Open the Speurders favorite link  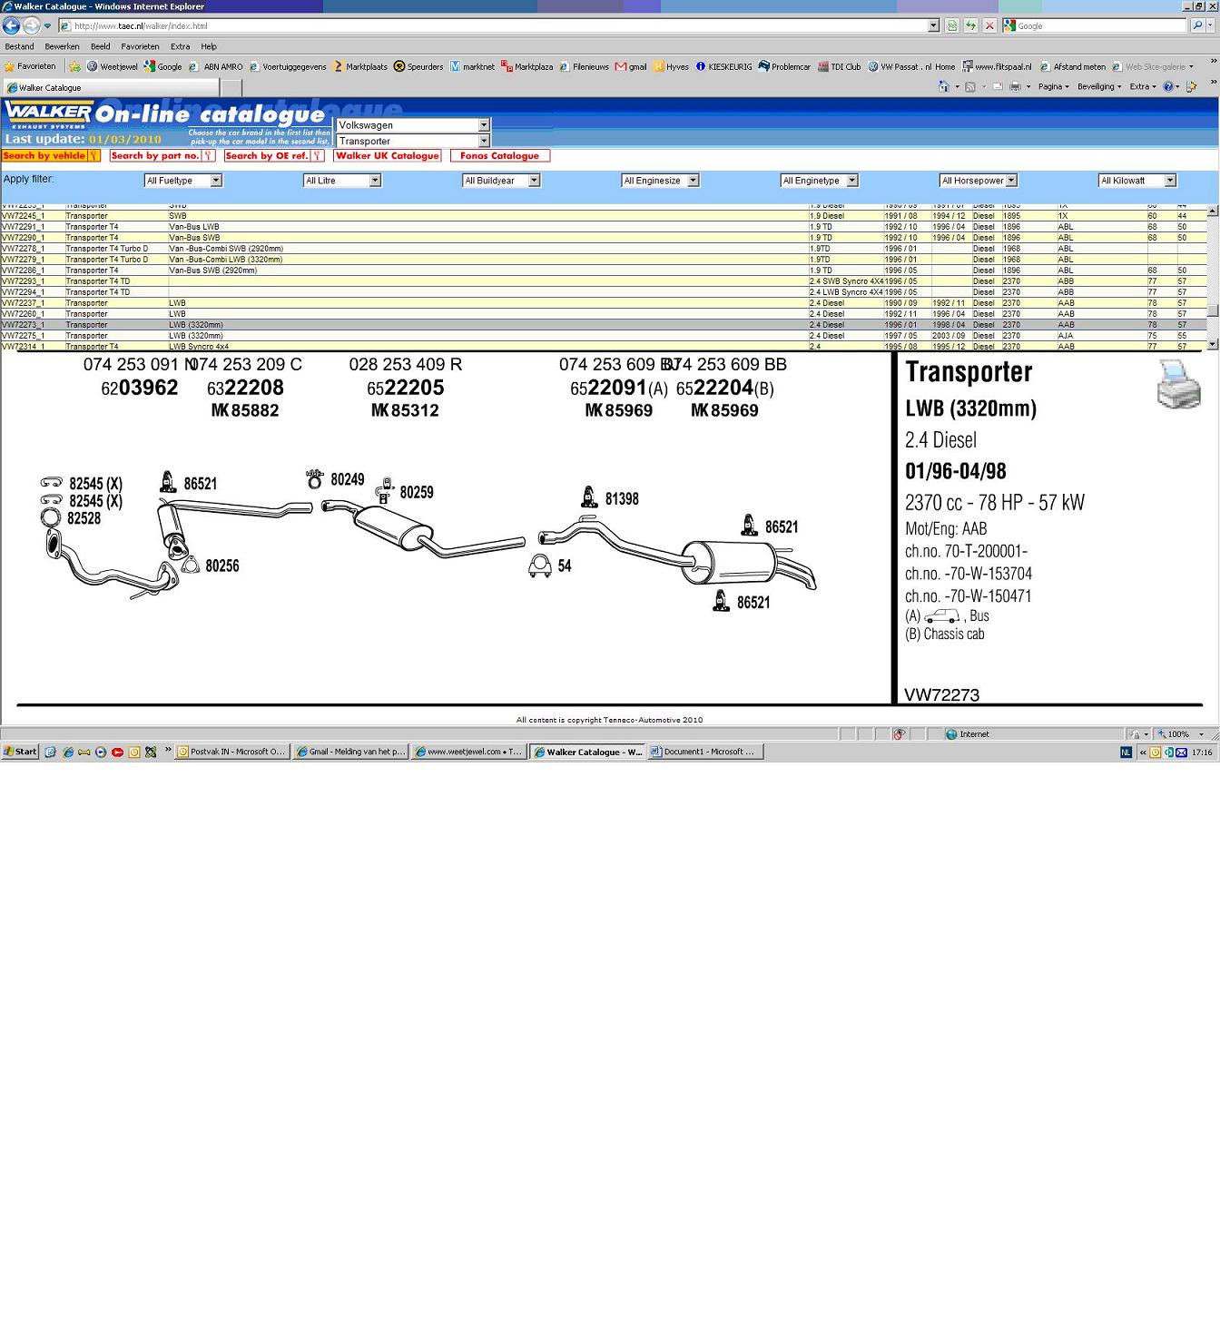[418, 66]
